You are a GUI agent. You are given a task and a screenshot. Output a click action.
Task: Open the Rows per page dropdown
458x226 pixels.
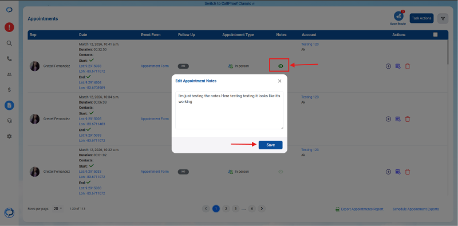pyautogui.click(x=58, y=209)
